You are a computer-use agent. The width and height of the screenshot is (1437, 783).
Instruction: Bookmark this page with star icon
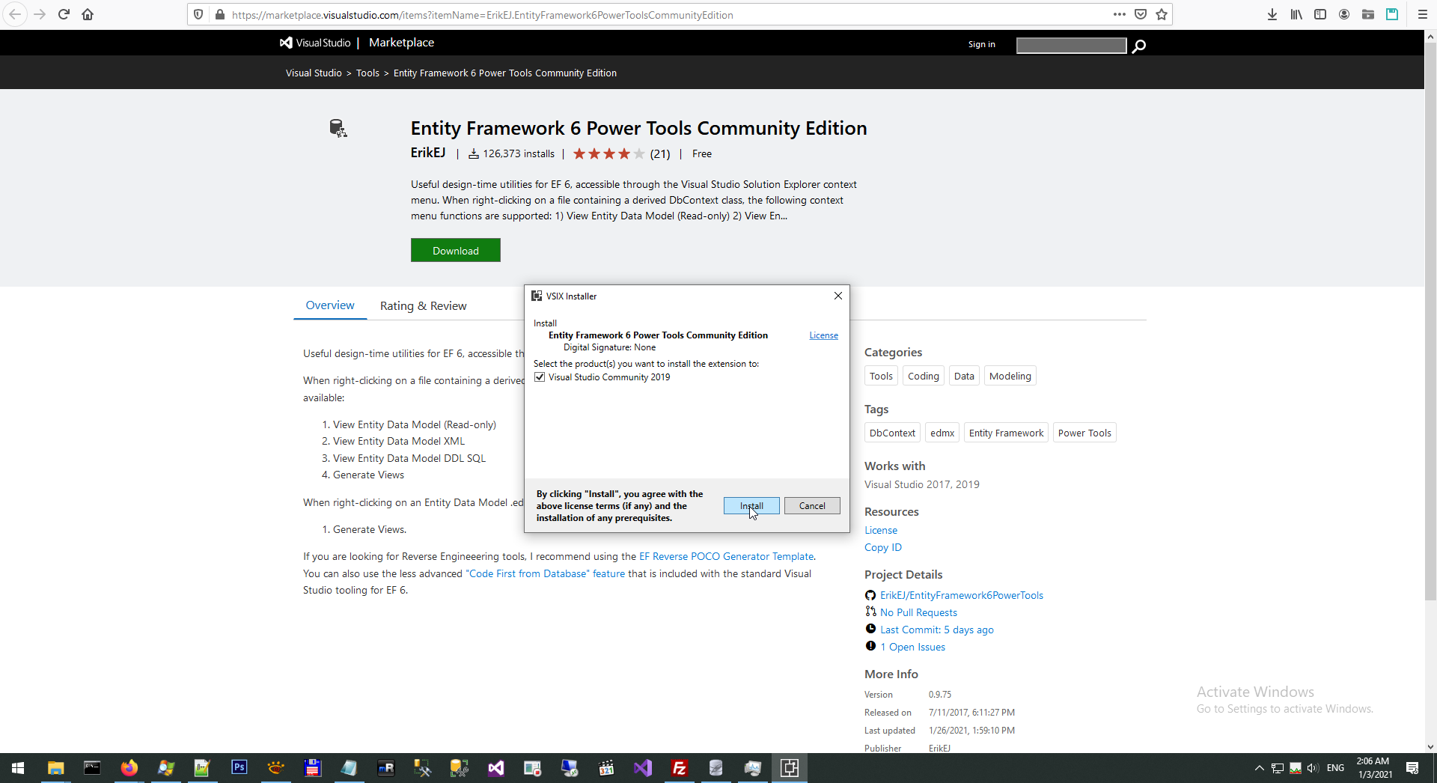[1162, 14]
